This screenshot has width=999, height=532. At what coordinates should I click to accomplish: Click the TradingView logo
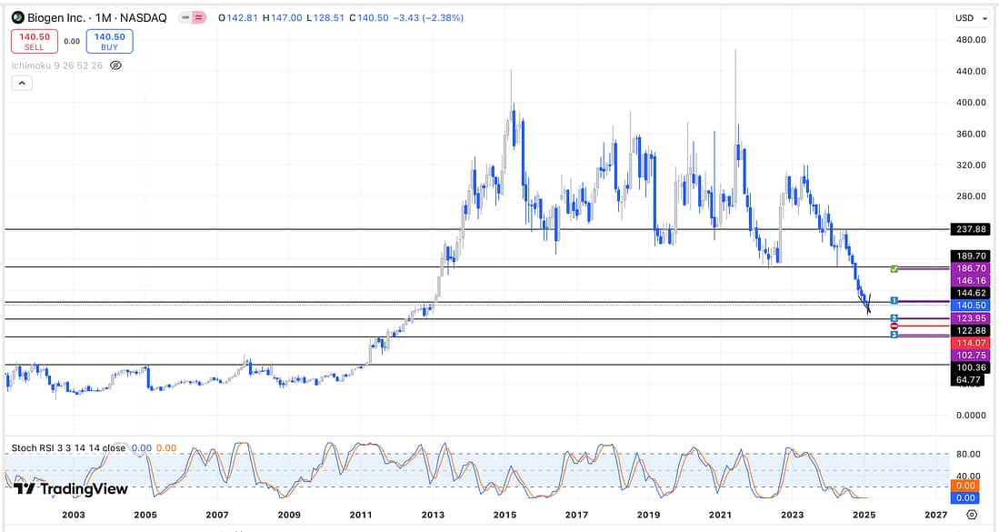(x=72, y=489)
